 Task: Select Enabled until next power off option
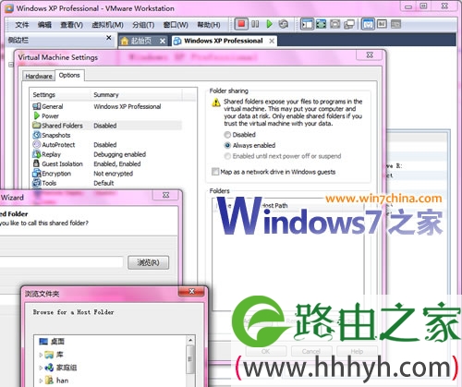coord(227,156)
